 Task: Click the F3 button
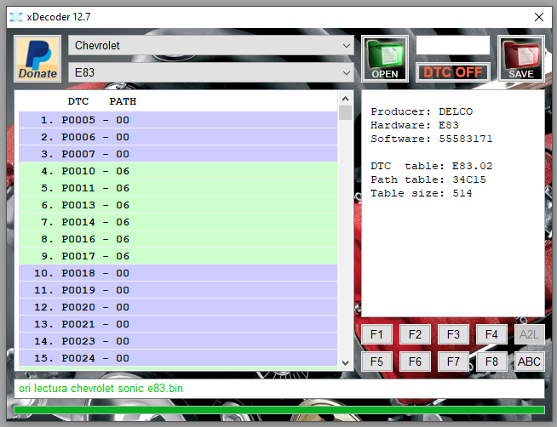coord(453,334)
